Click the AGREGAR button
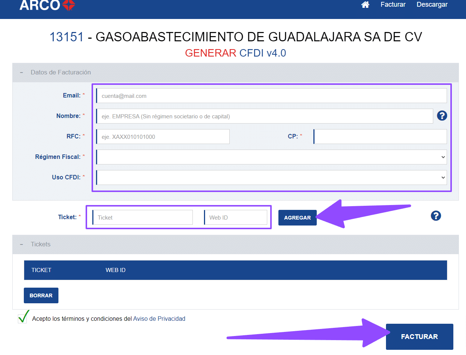Viewport: 466px width, 355px height. click(297, 218)
